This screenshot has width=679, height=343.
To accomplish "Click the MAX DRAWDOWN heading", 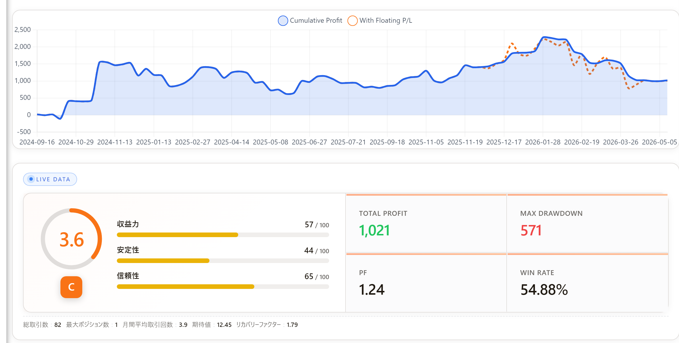I will click(551, 214).
